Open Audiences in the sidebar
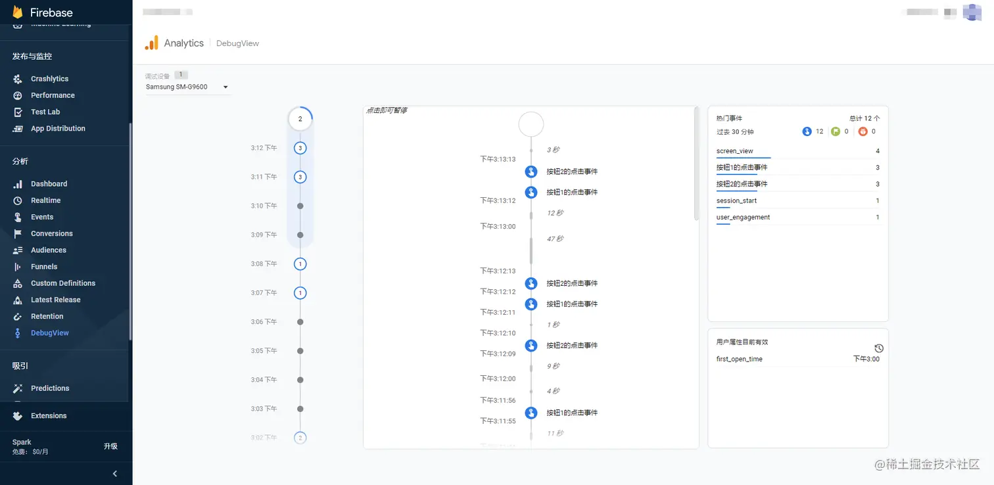Viewport: 994px width, 485px height. [49, 250]
